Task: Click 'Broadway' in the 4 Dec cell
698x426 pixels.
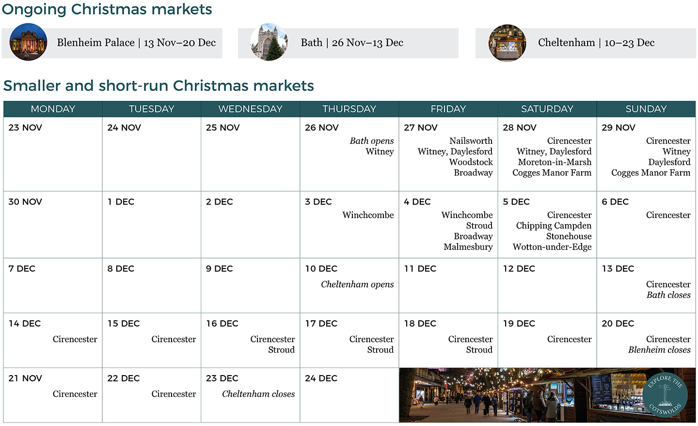Action: point(473,237)
